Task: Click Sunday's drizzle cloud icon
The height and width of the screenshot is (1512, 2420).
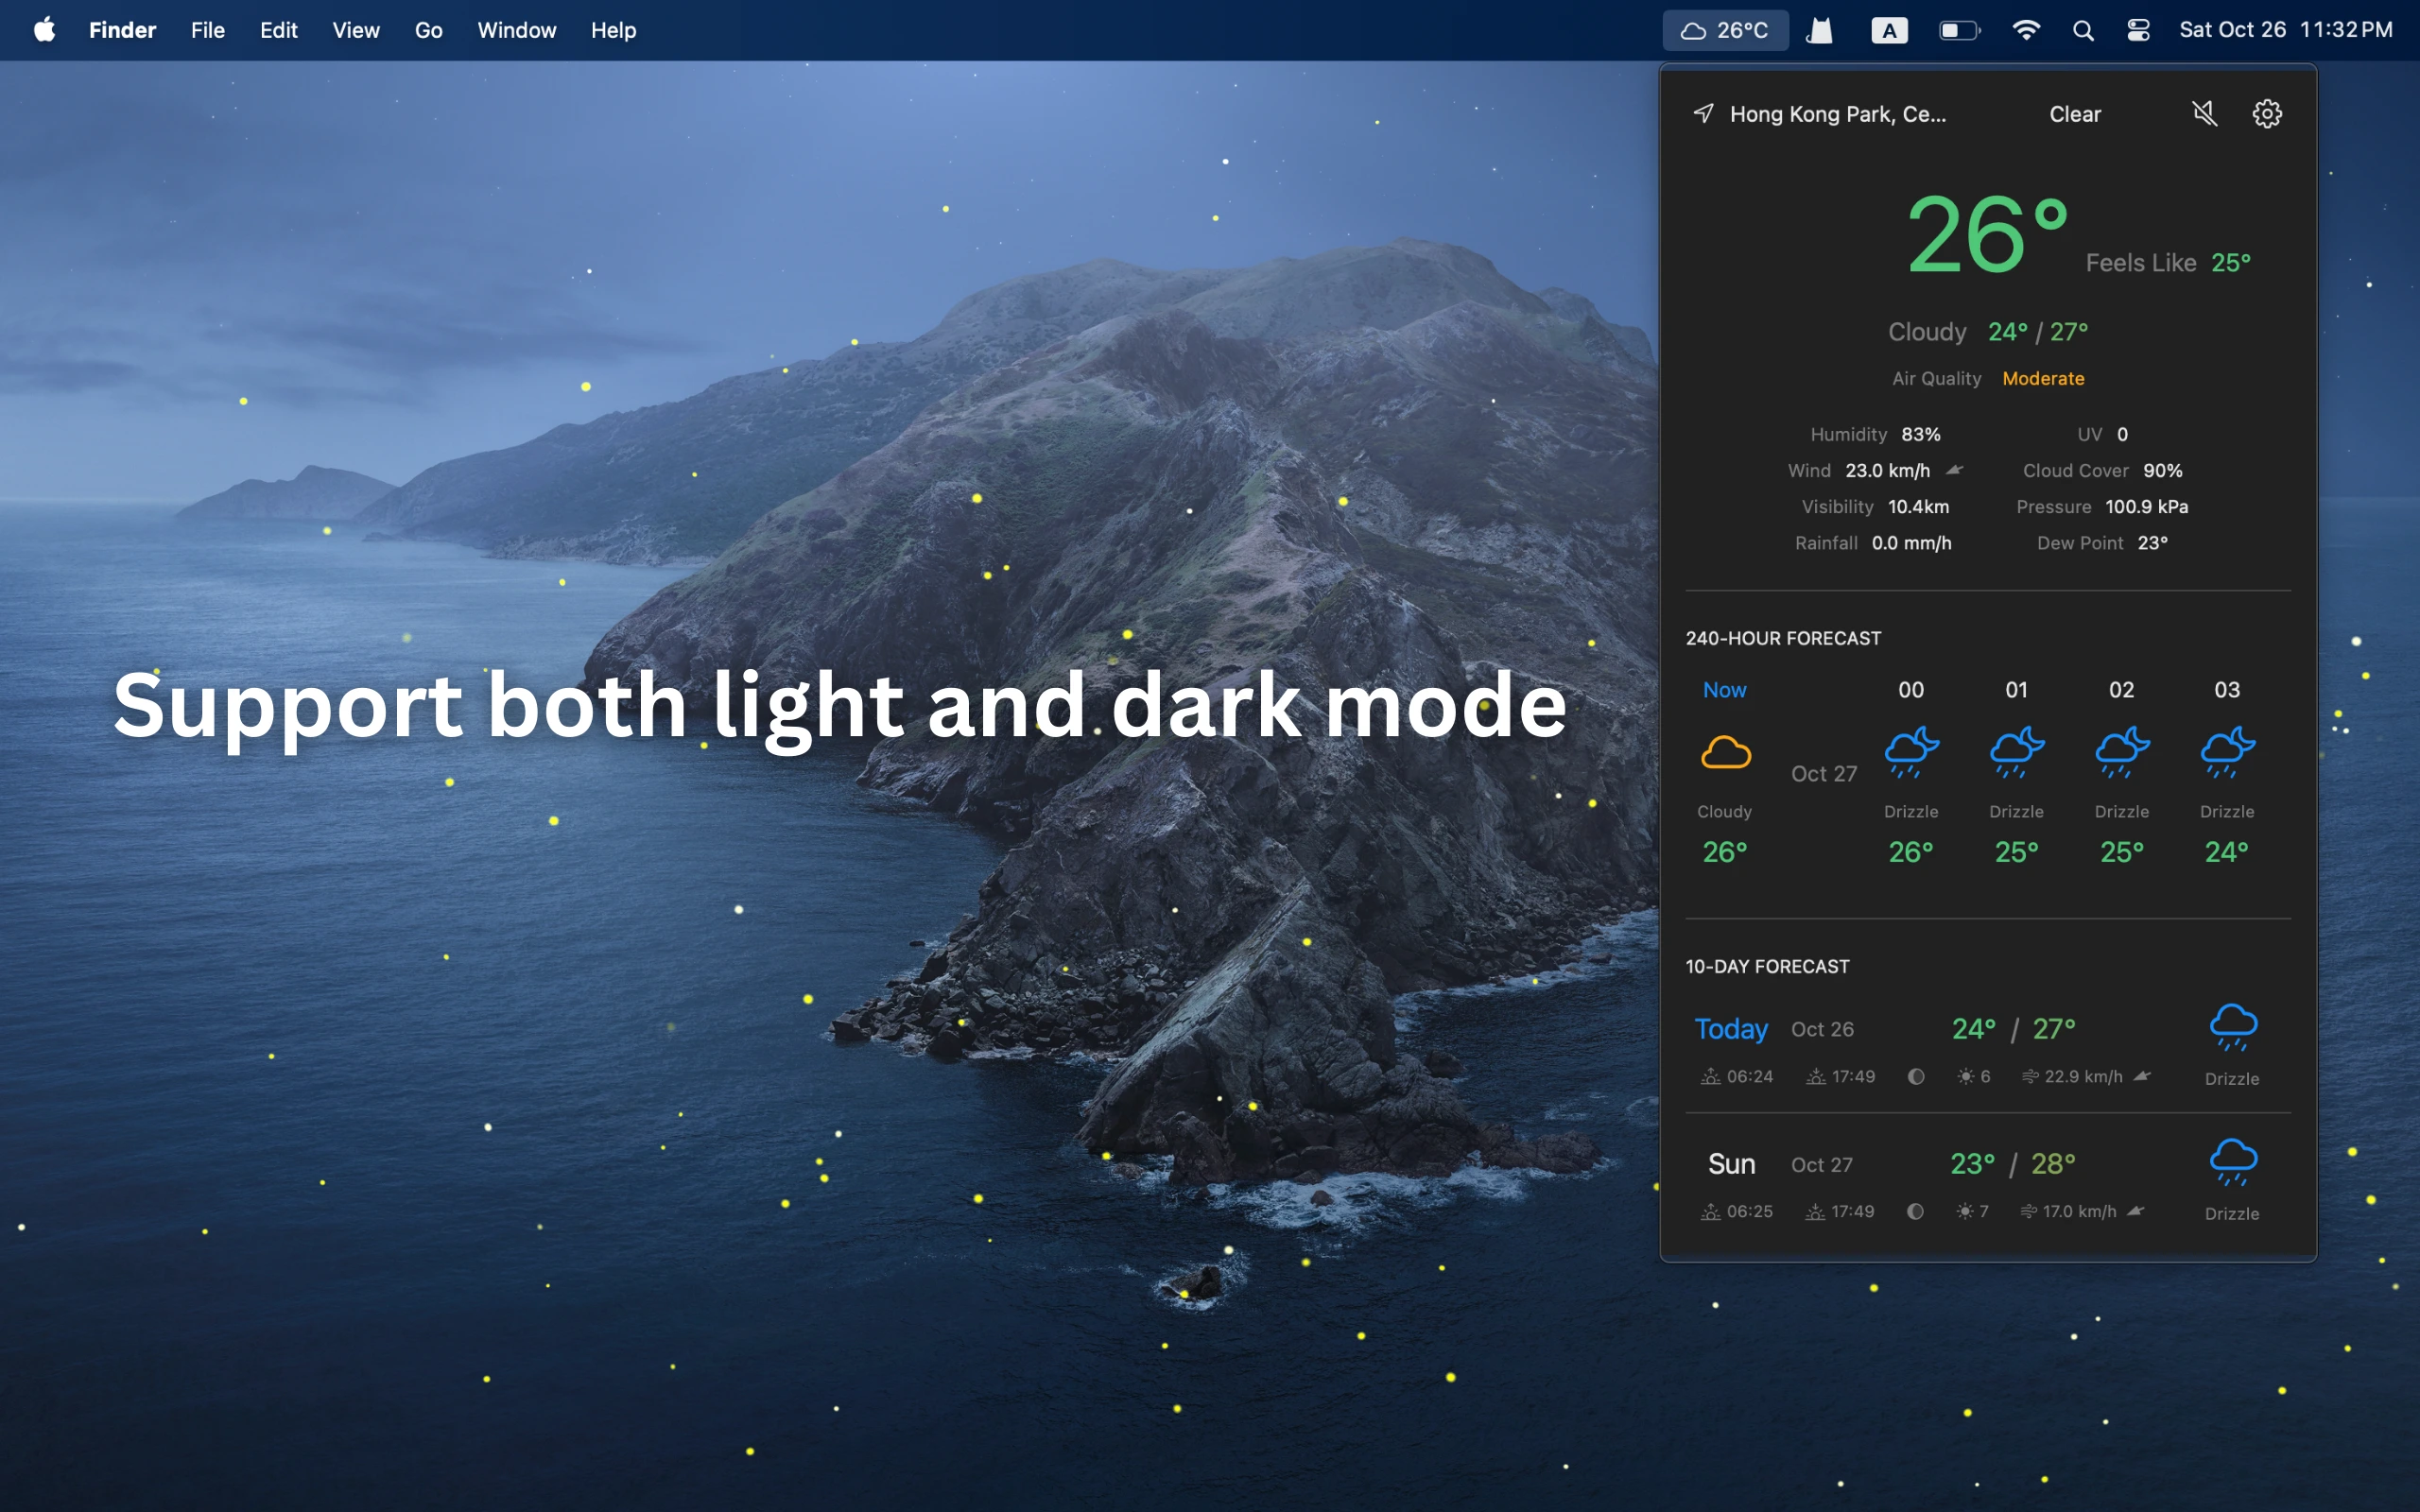Action: 2232,1162
